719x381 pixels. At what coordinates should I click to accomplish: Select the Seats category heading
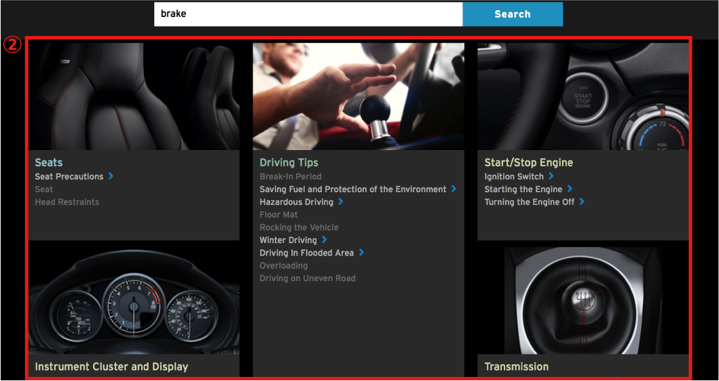[x=49, y=162]
